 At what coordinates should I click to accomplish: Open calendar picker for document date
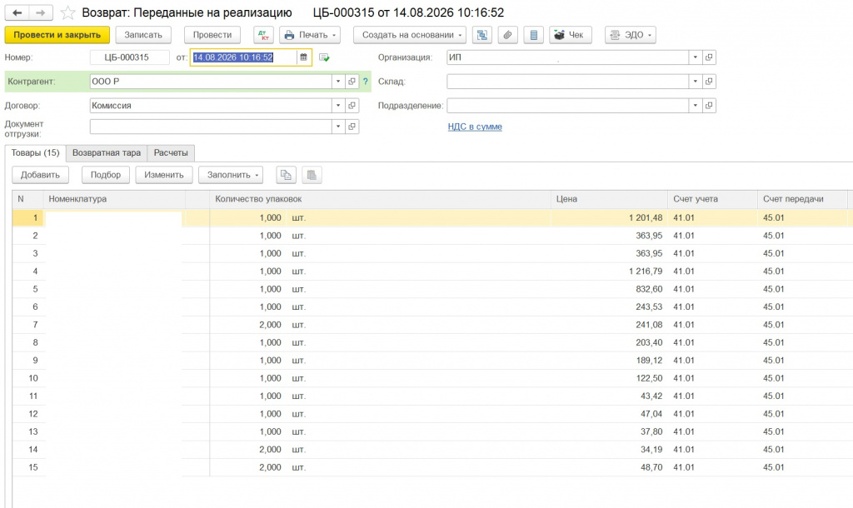pyautogui.click(x=303, y=57)
